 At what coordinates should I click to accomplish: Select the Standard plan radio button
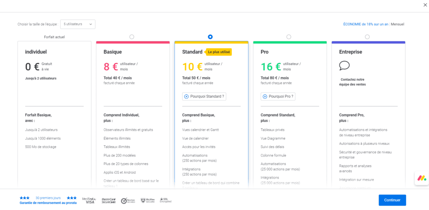pyautogui.click(x=210, y=37)
